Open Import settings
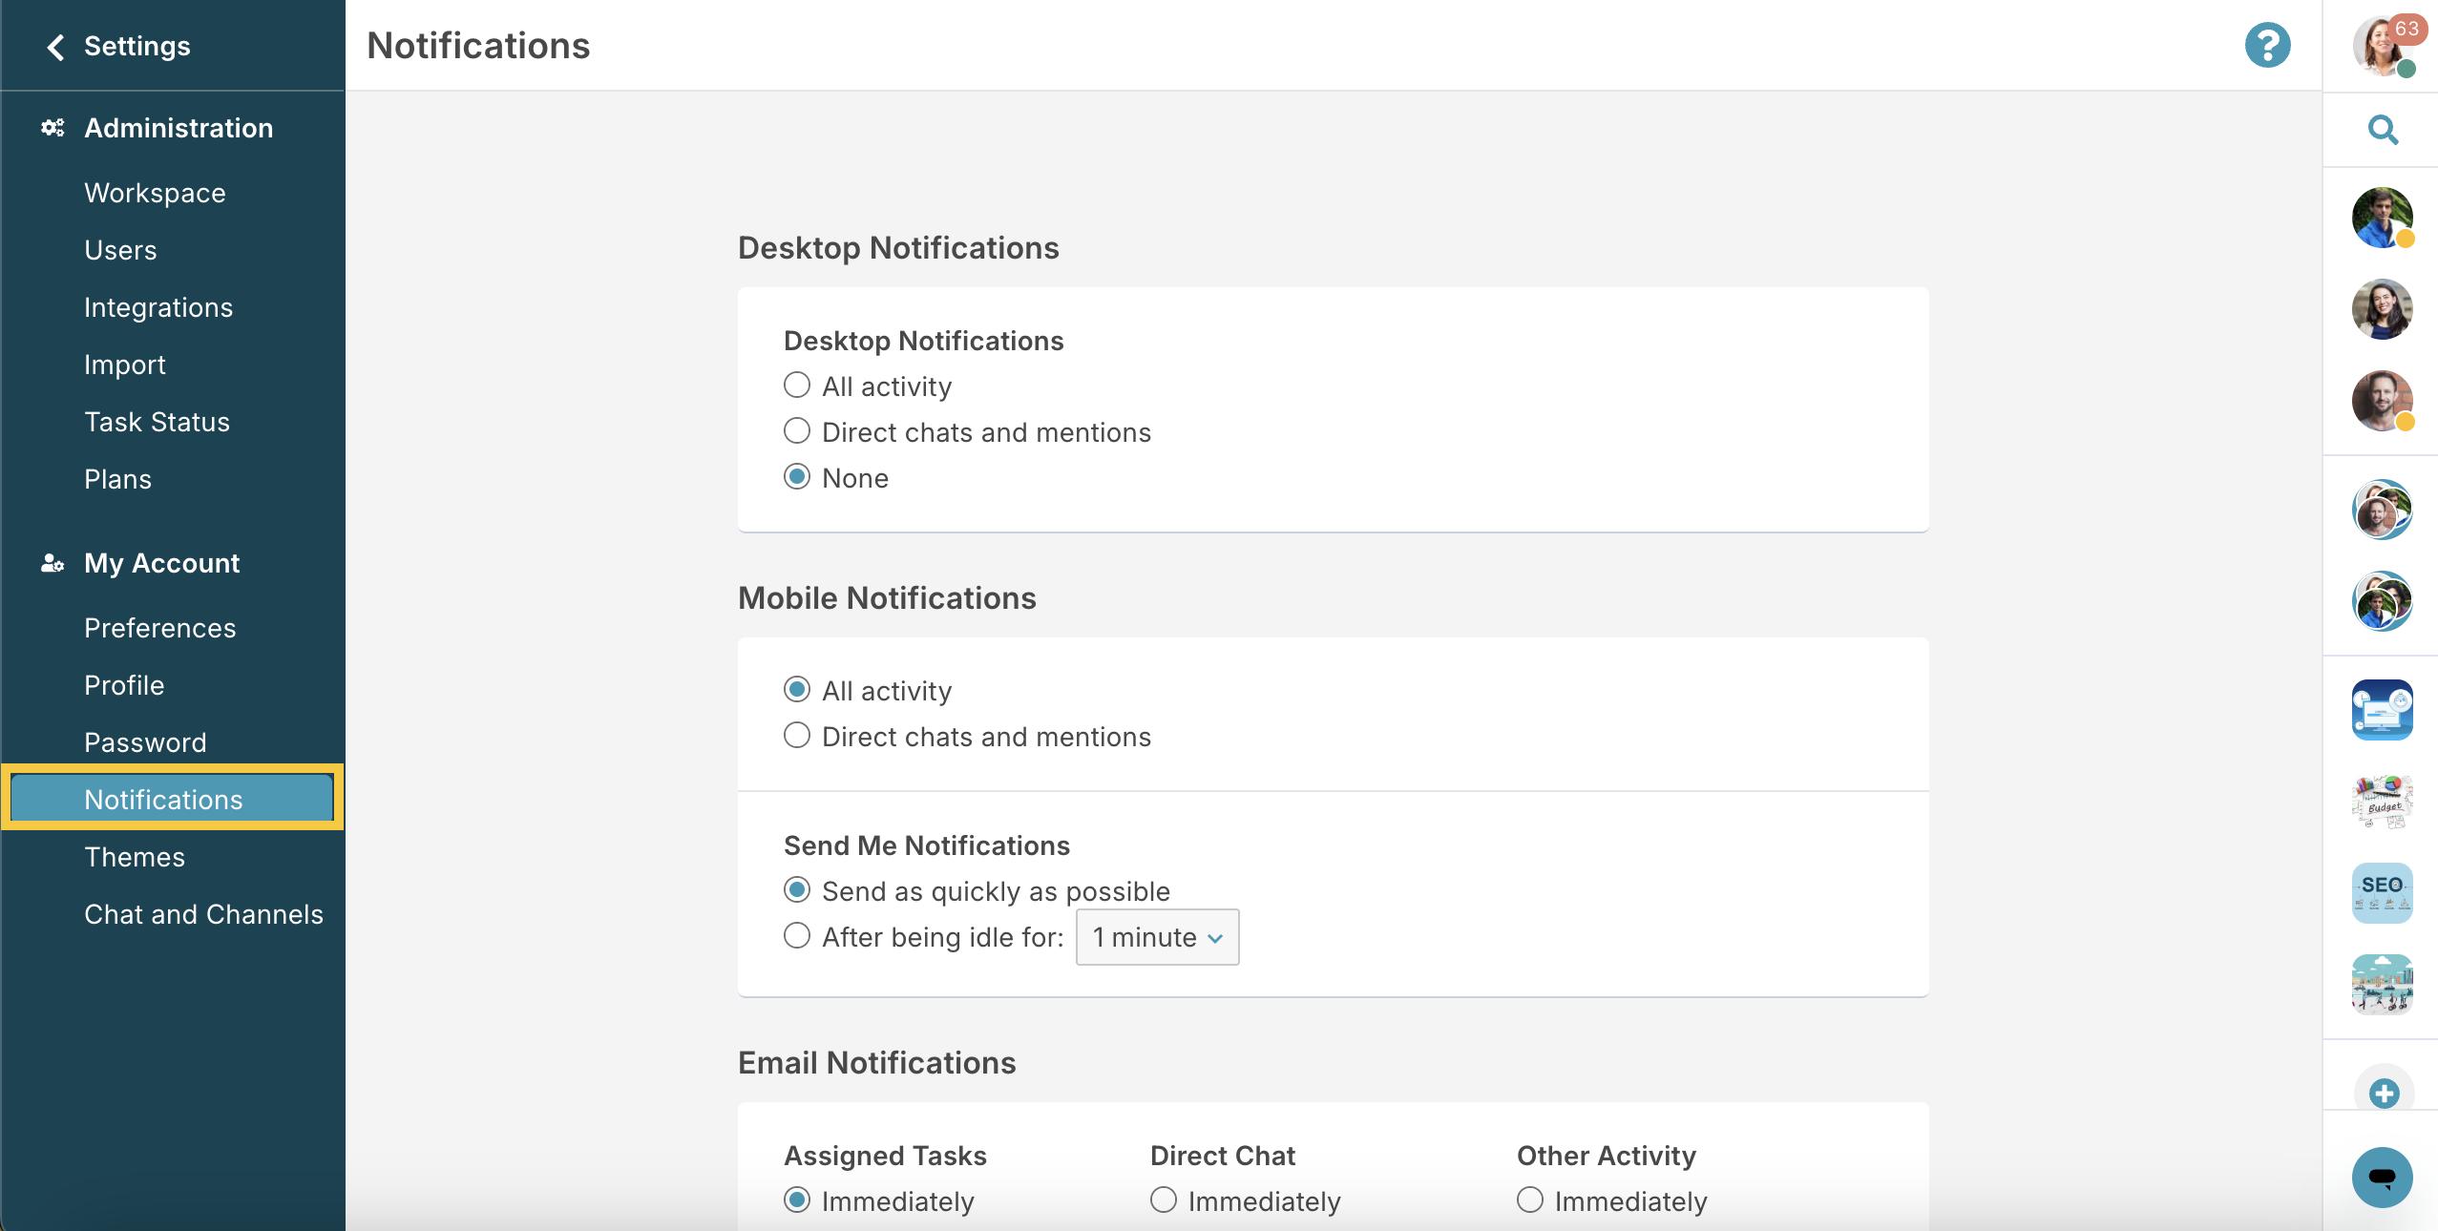Image resolution: width=2438 pixels, height=1231 pixels. (x=125, y=365)
